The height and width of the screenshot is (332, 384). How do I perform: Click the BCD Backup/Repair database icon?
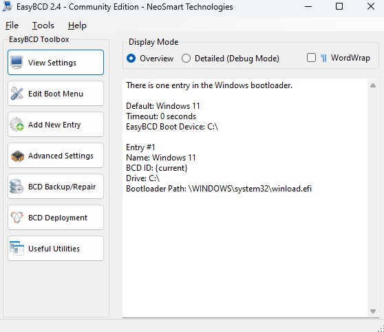[17, 187]
